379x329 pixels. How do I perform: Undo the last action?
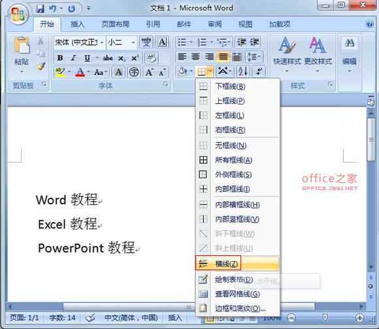(x=52, y=8)
